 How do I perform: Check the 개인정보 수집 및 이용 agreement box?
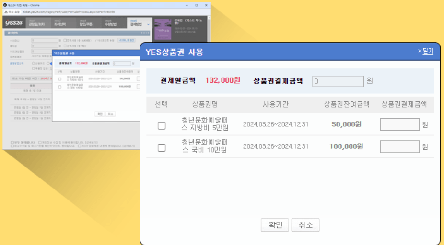[40, 142]
